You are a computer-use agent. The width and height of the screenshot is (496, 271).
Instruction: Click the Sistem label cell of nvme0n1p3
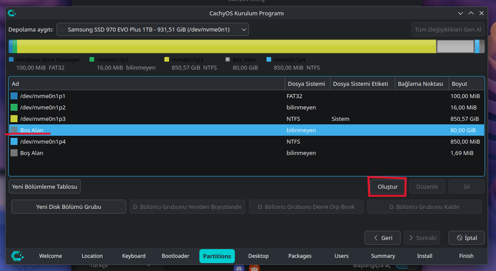pyautogui.click(x=340, y=119)
